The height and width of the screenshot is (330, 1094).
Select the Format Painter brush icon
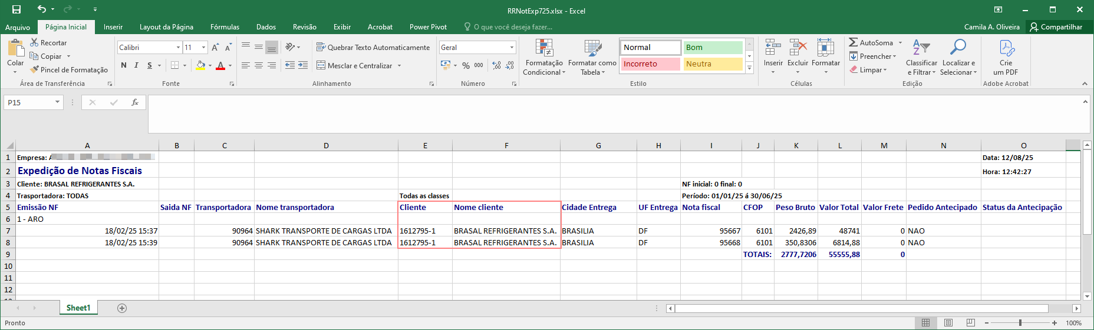click(35, 69)
